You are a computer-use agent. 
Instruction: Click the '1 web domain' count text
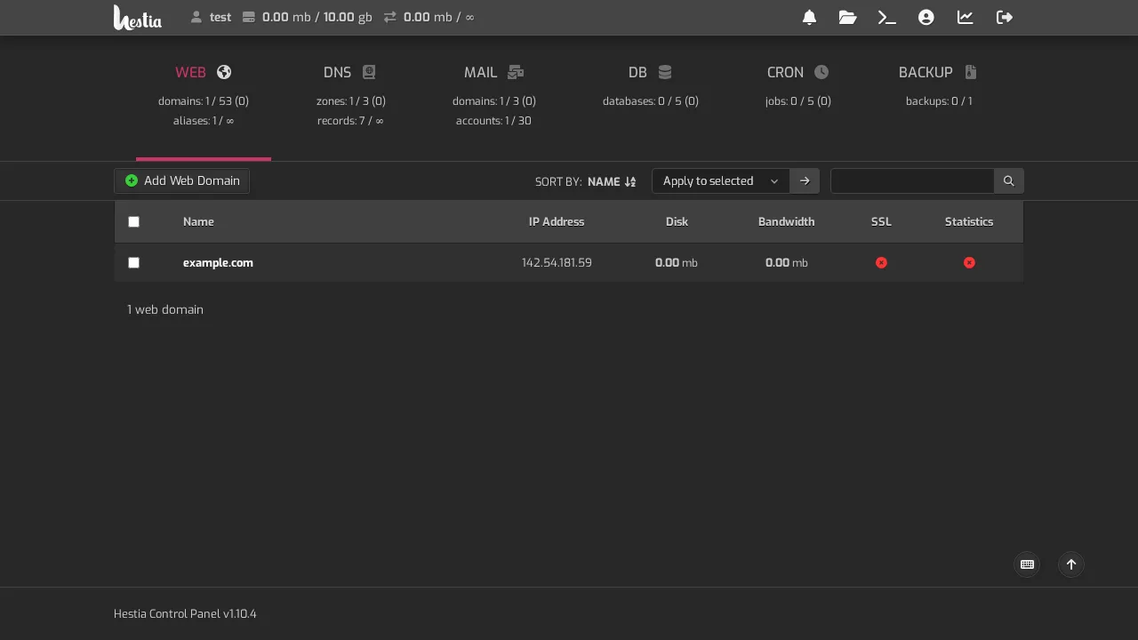coord(165,310)
